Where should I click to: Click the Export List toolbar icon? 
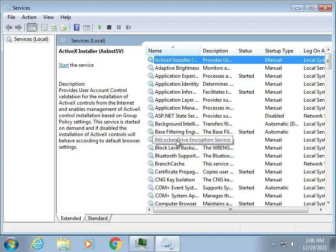[x=64, y=27]
